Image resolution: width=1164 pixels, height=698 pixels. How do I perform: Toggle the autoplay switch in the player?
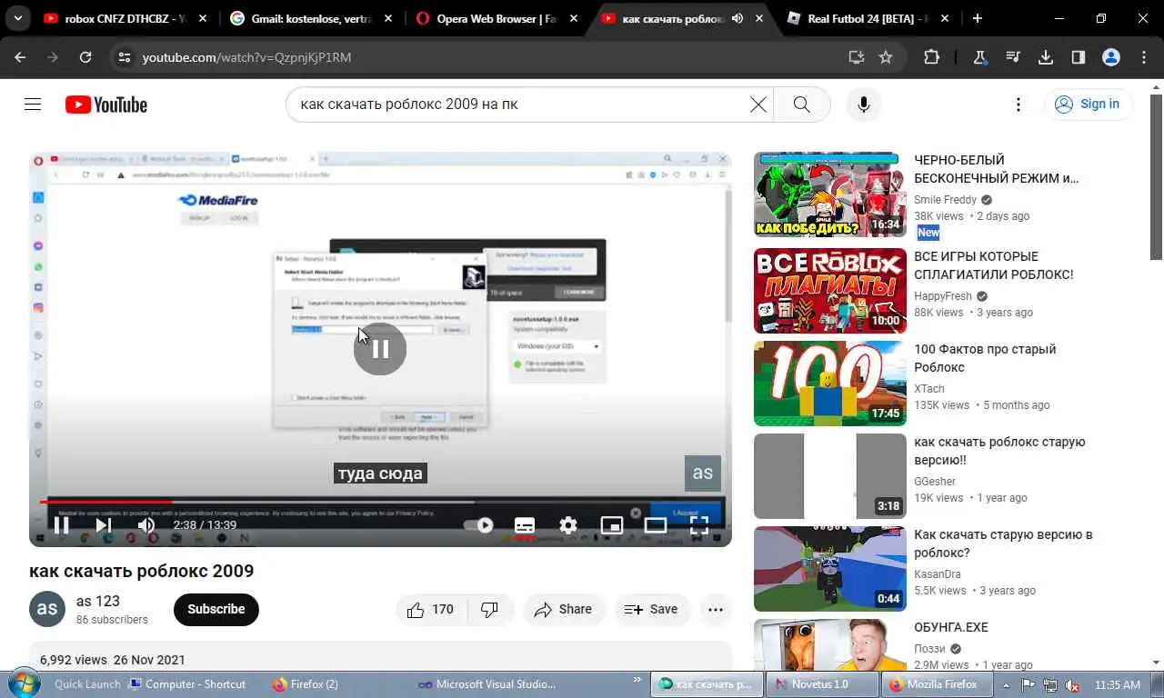(479, 524)
